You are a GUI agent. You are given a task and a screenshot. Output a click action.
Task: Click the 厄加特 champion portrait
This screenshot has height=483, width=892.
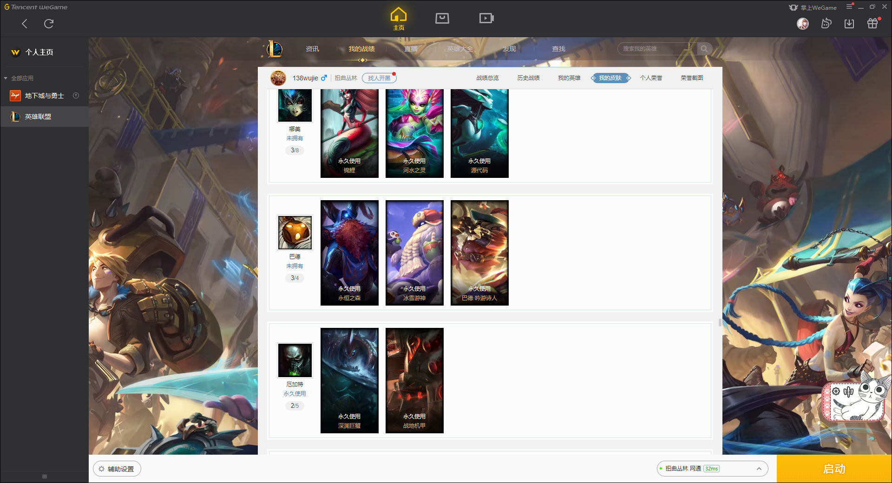(x=295, y=360)
